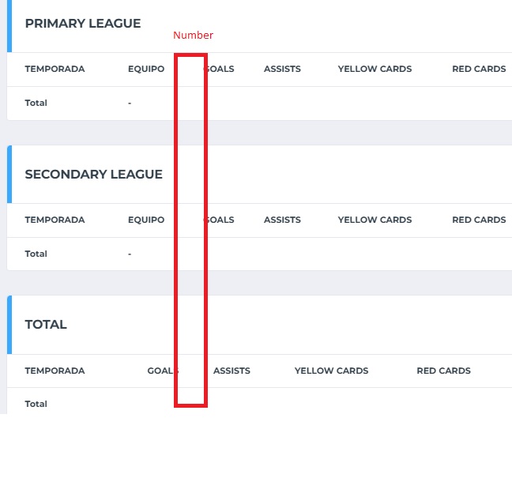The image size is (512, 482).
Task: Click ASSISTS header in Secondary League table
Action: (x=282, y=220)
